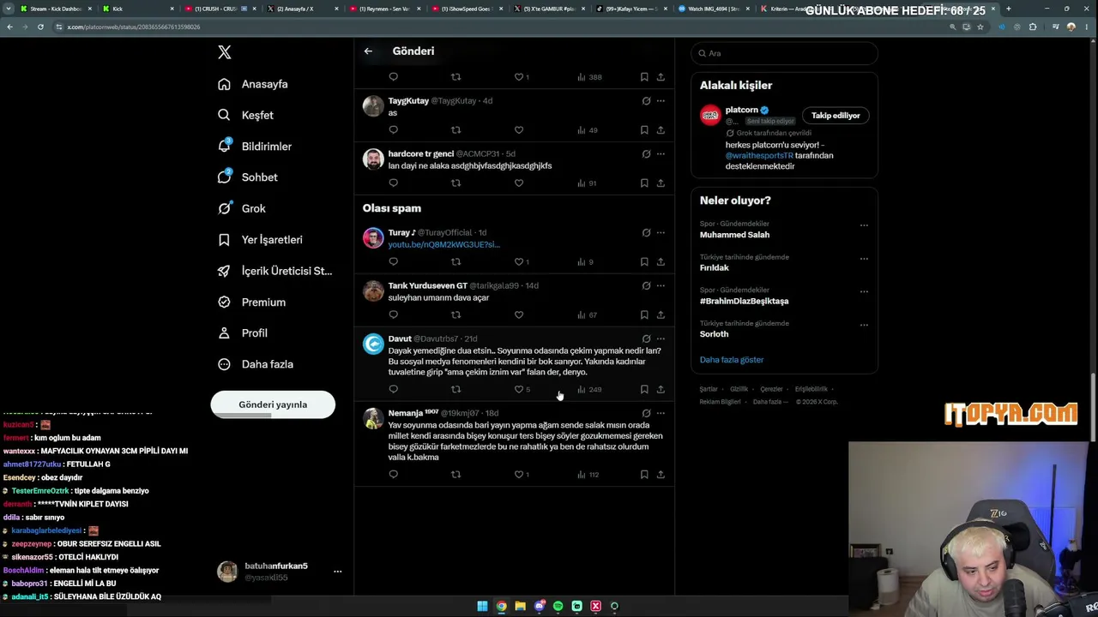Image resolution: width=1098 pixels, height=617 pixels.
Task: Open Grok action on TaygKutay's post
Action: [646, 101]
